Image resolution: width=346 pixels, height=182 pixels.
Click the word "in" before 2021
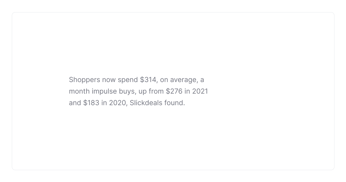pyautogui.click(x=187, y=91)
